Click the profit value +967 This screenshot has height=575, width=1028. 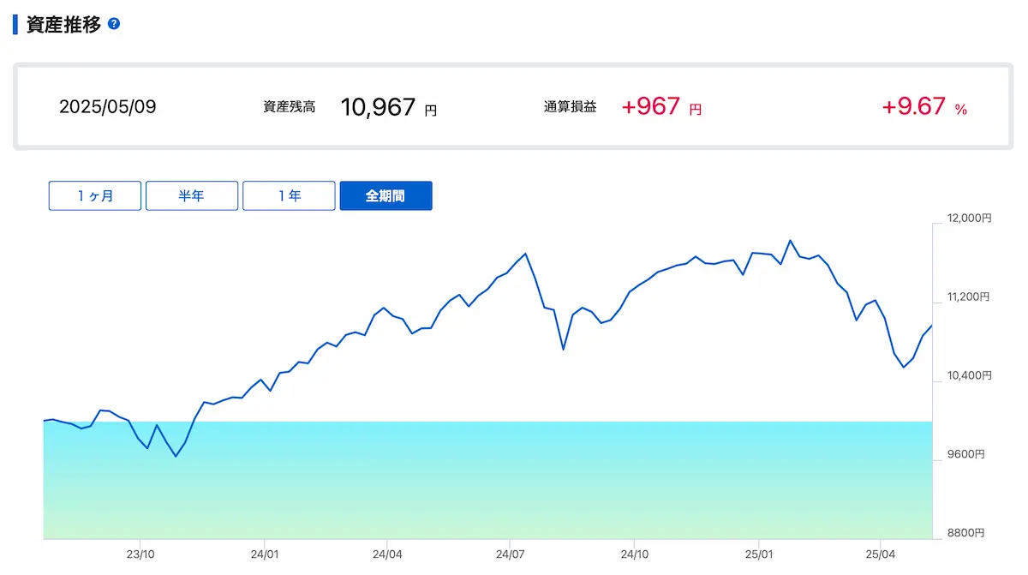click(x=651, y=107)
